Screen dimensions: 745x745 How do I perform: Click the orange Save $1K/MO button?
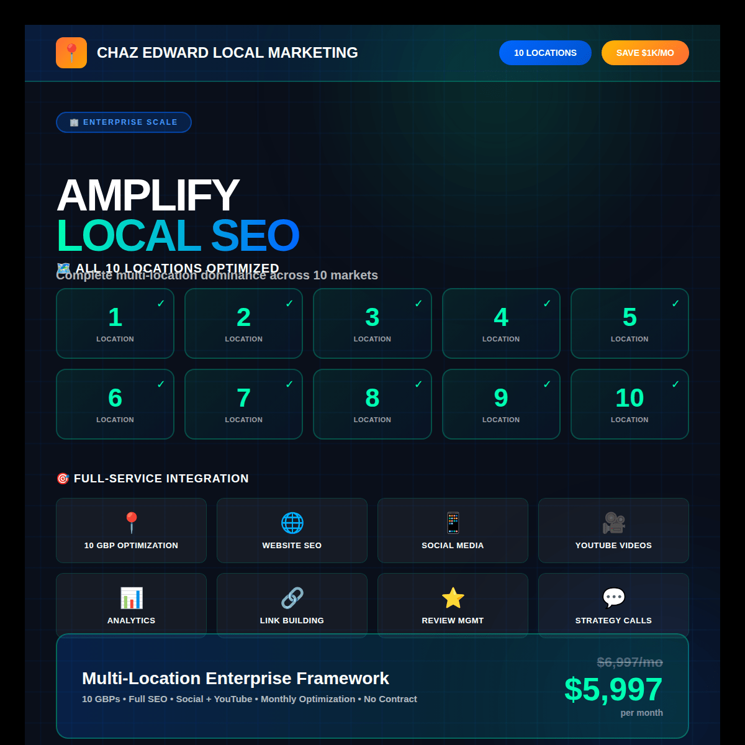(x=645, y=53)
